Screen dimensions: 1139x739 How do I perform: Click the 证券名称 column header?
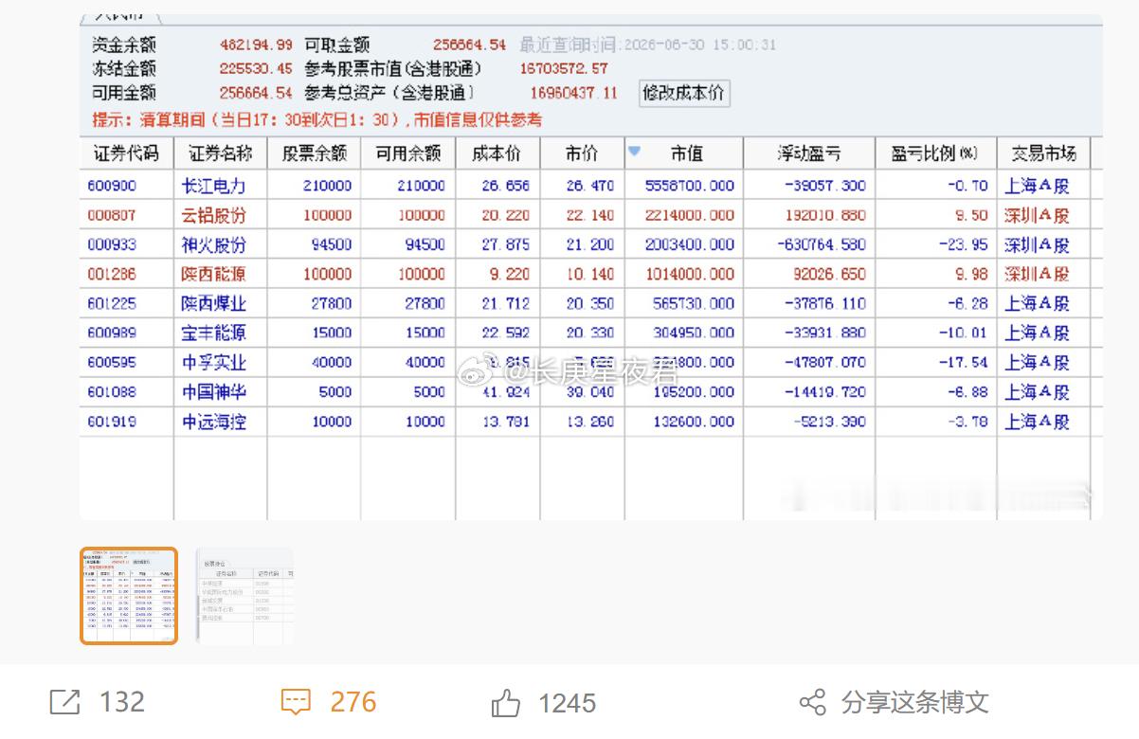coord(220,153)
